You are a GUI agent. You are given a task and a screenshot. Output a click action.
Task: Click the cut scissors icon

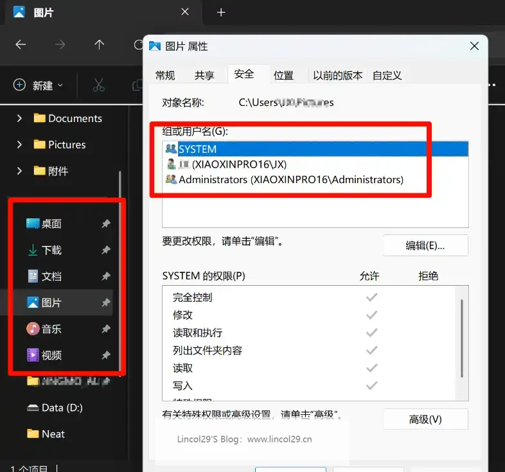coord(98,85)
